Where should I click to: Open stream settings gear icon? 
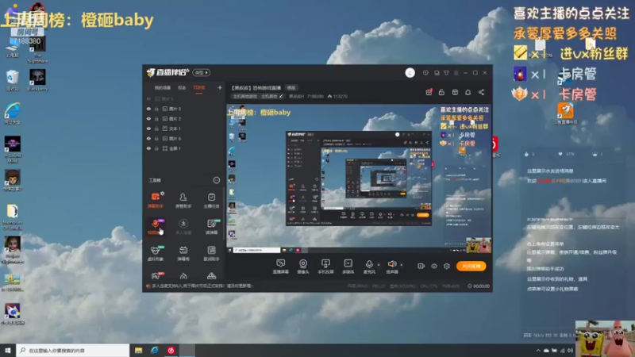click(x=447, y=266)
